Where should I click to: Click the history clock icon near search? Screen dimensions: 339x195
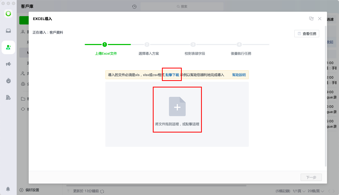134,7
